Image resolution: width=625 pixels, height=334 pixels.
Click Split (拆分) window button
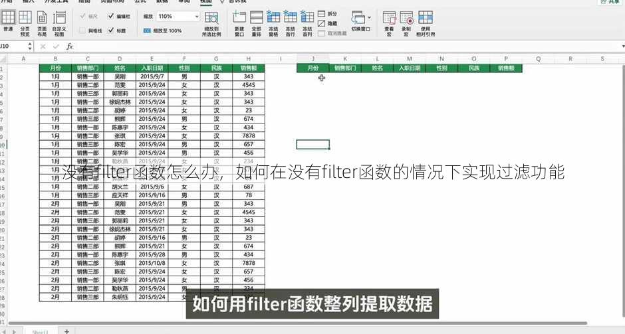[x=327, y=14]
